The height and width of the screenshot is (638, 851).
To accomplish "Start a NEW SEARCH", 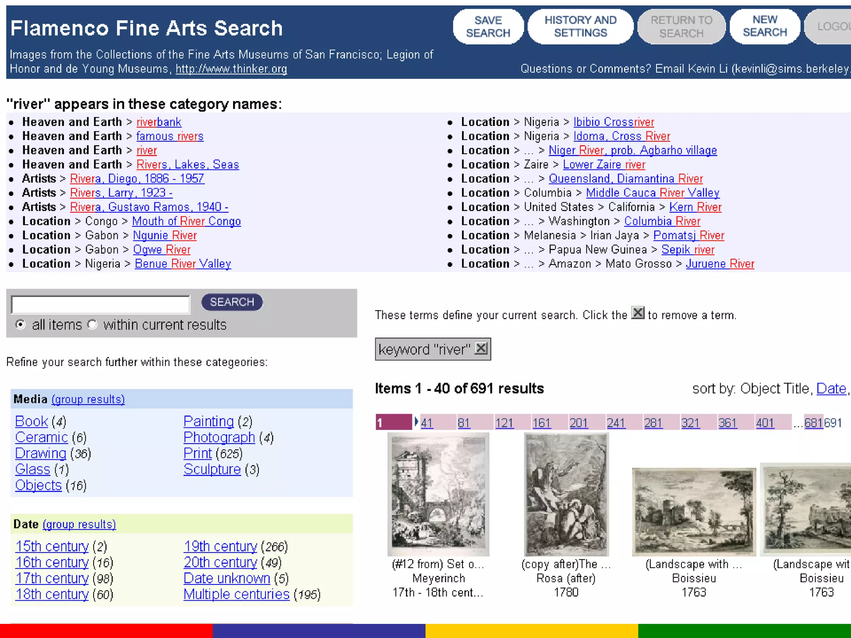I will tap(764, 27).
